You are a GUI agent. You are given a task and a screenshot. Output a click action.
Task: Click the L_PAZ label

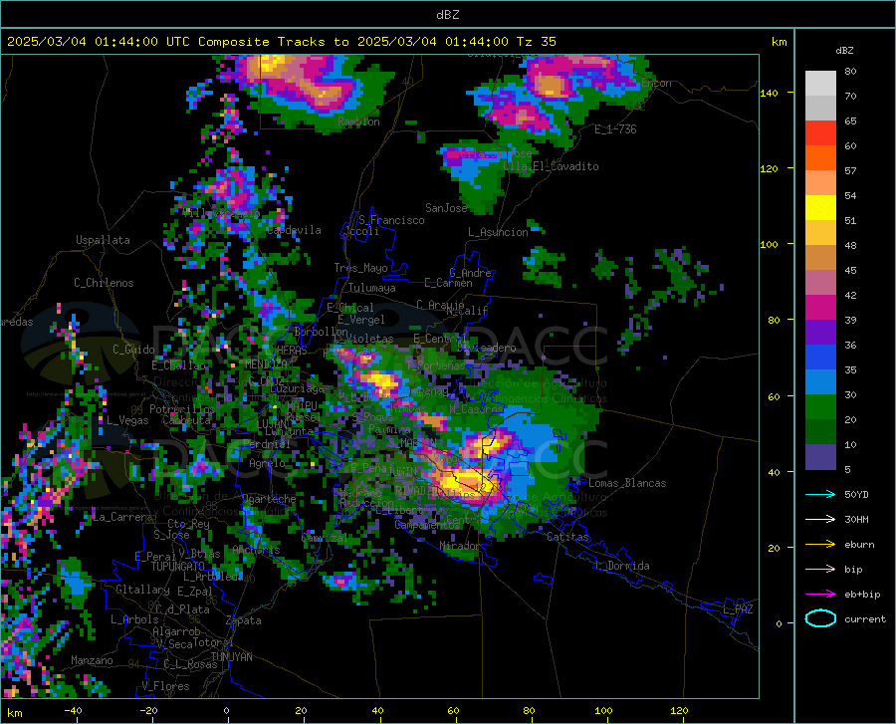[x=738, y=609]
